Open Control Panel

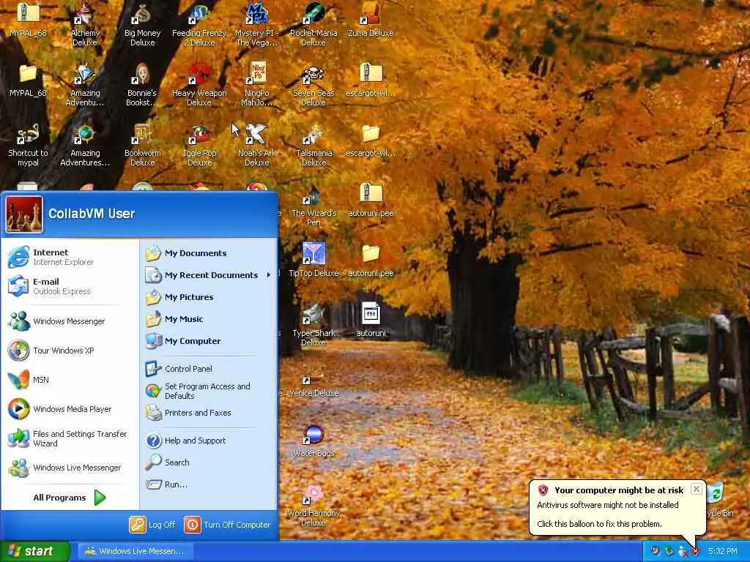pyautogui.click(x=209, y=369)
